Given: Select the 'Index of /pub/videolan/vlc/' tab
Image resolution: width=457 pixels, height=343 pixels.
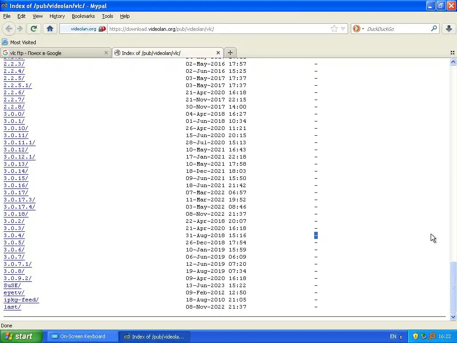Looking at the screenshot, I should (x=168, y=53).
